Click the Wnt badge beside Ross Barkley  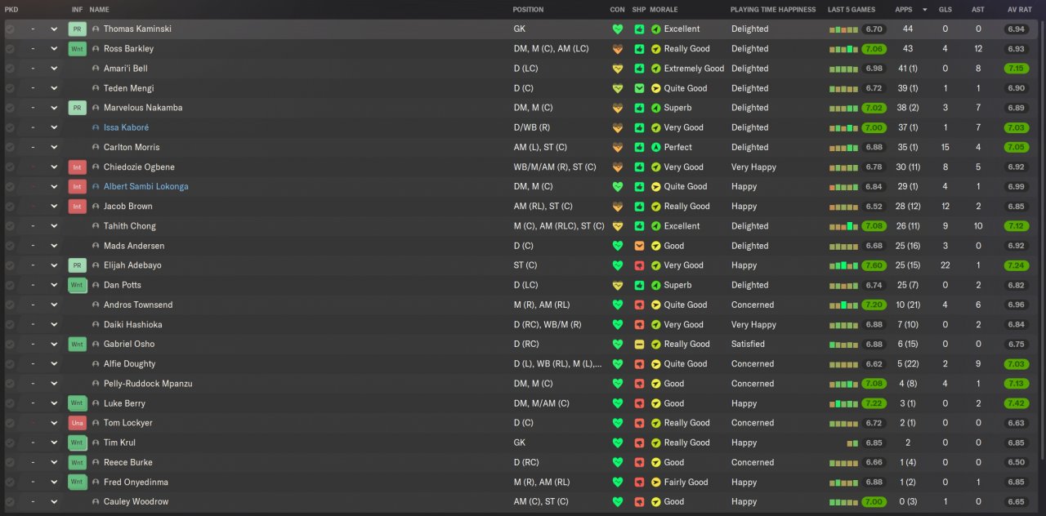pyautogui.click(x=77, y=48)
